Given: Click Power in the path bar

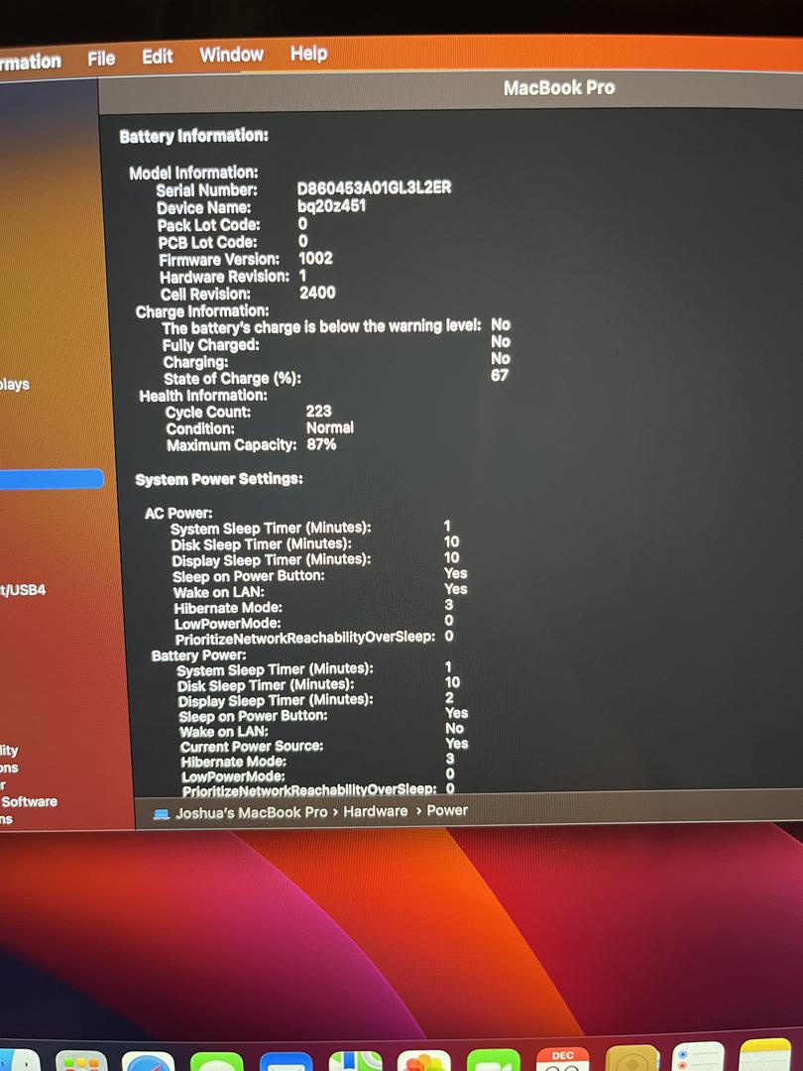Looking at the screenshot, I should (x=447, y=810).
